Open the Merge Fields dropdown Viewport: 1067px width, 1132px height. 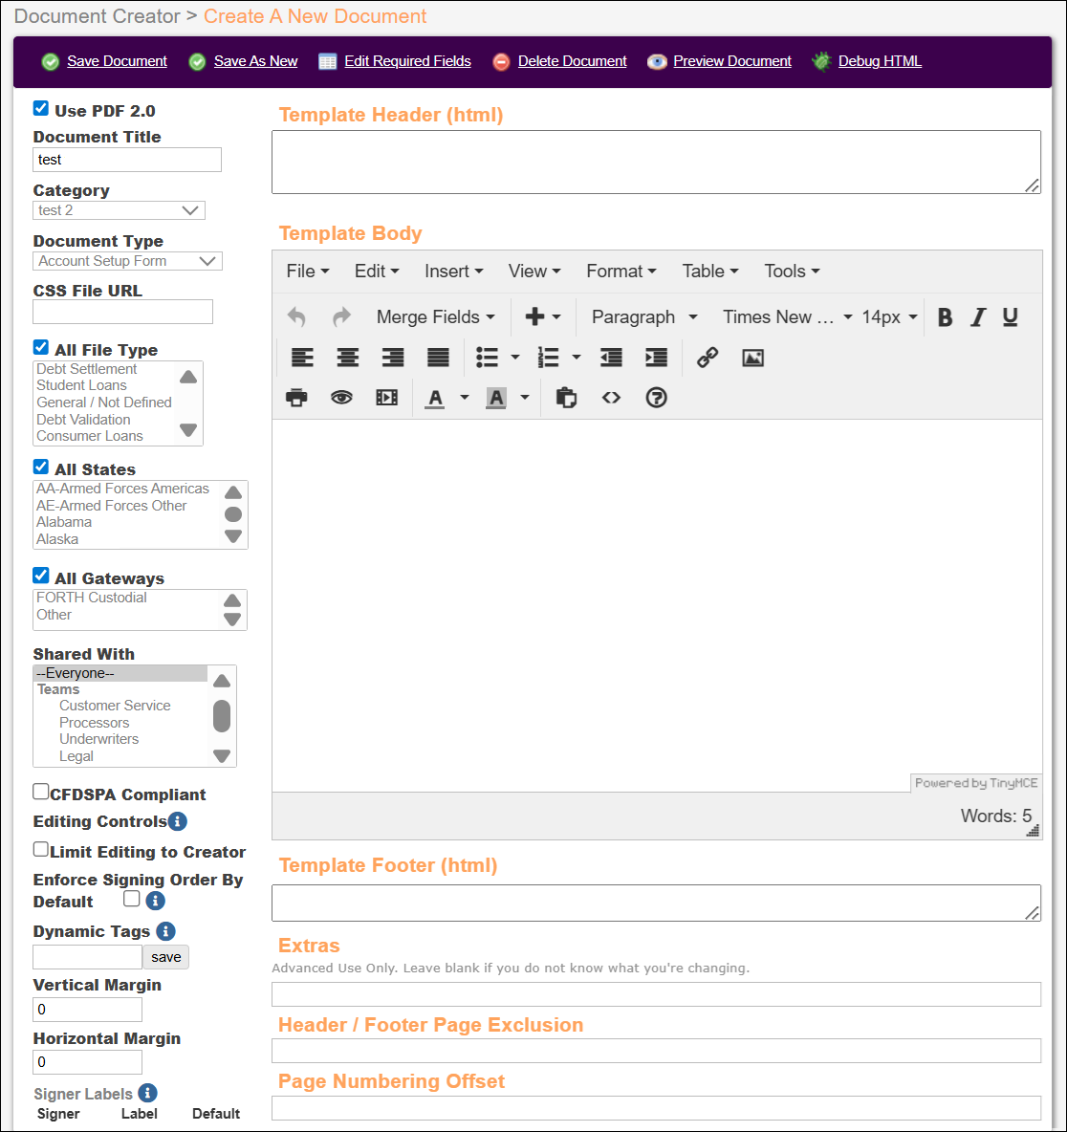pos(435,317)
